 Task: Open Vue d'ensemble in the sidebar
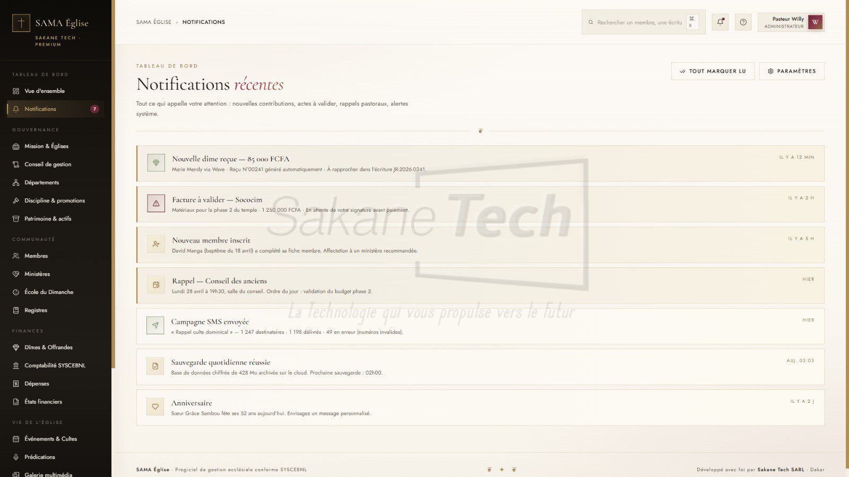56,91
